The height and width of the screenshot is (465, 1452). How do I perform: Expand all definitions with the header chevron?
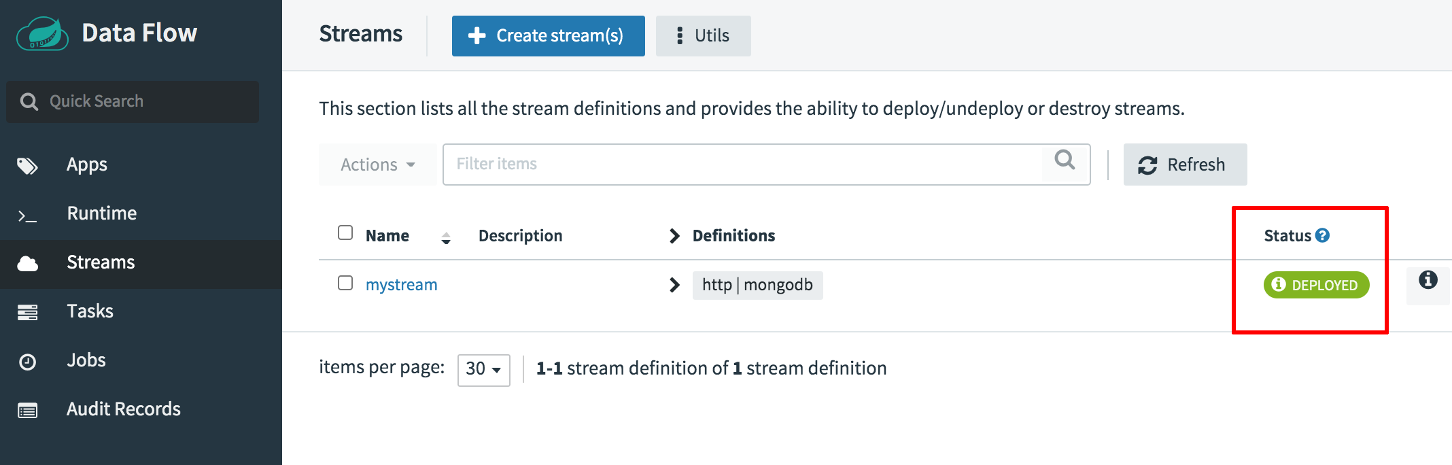pos(674,236)
